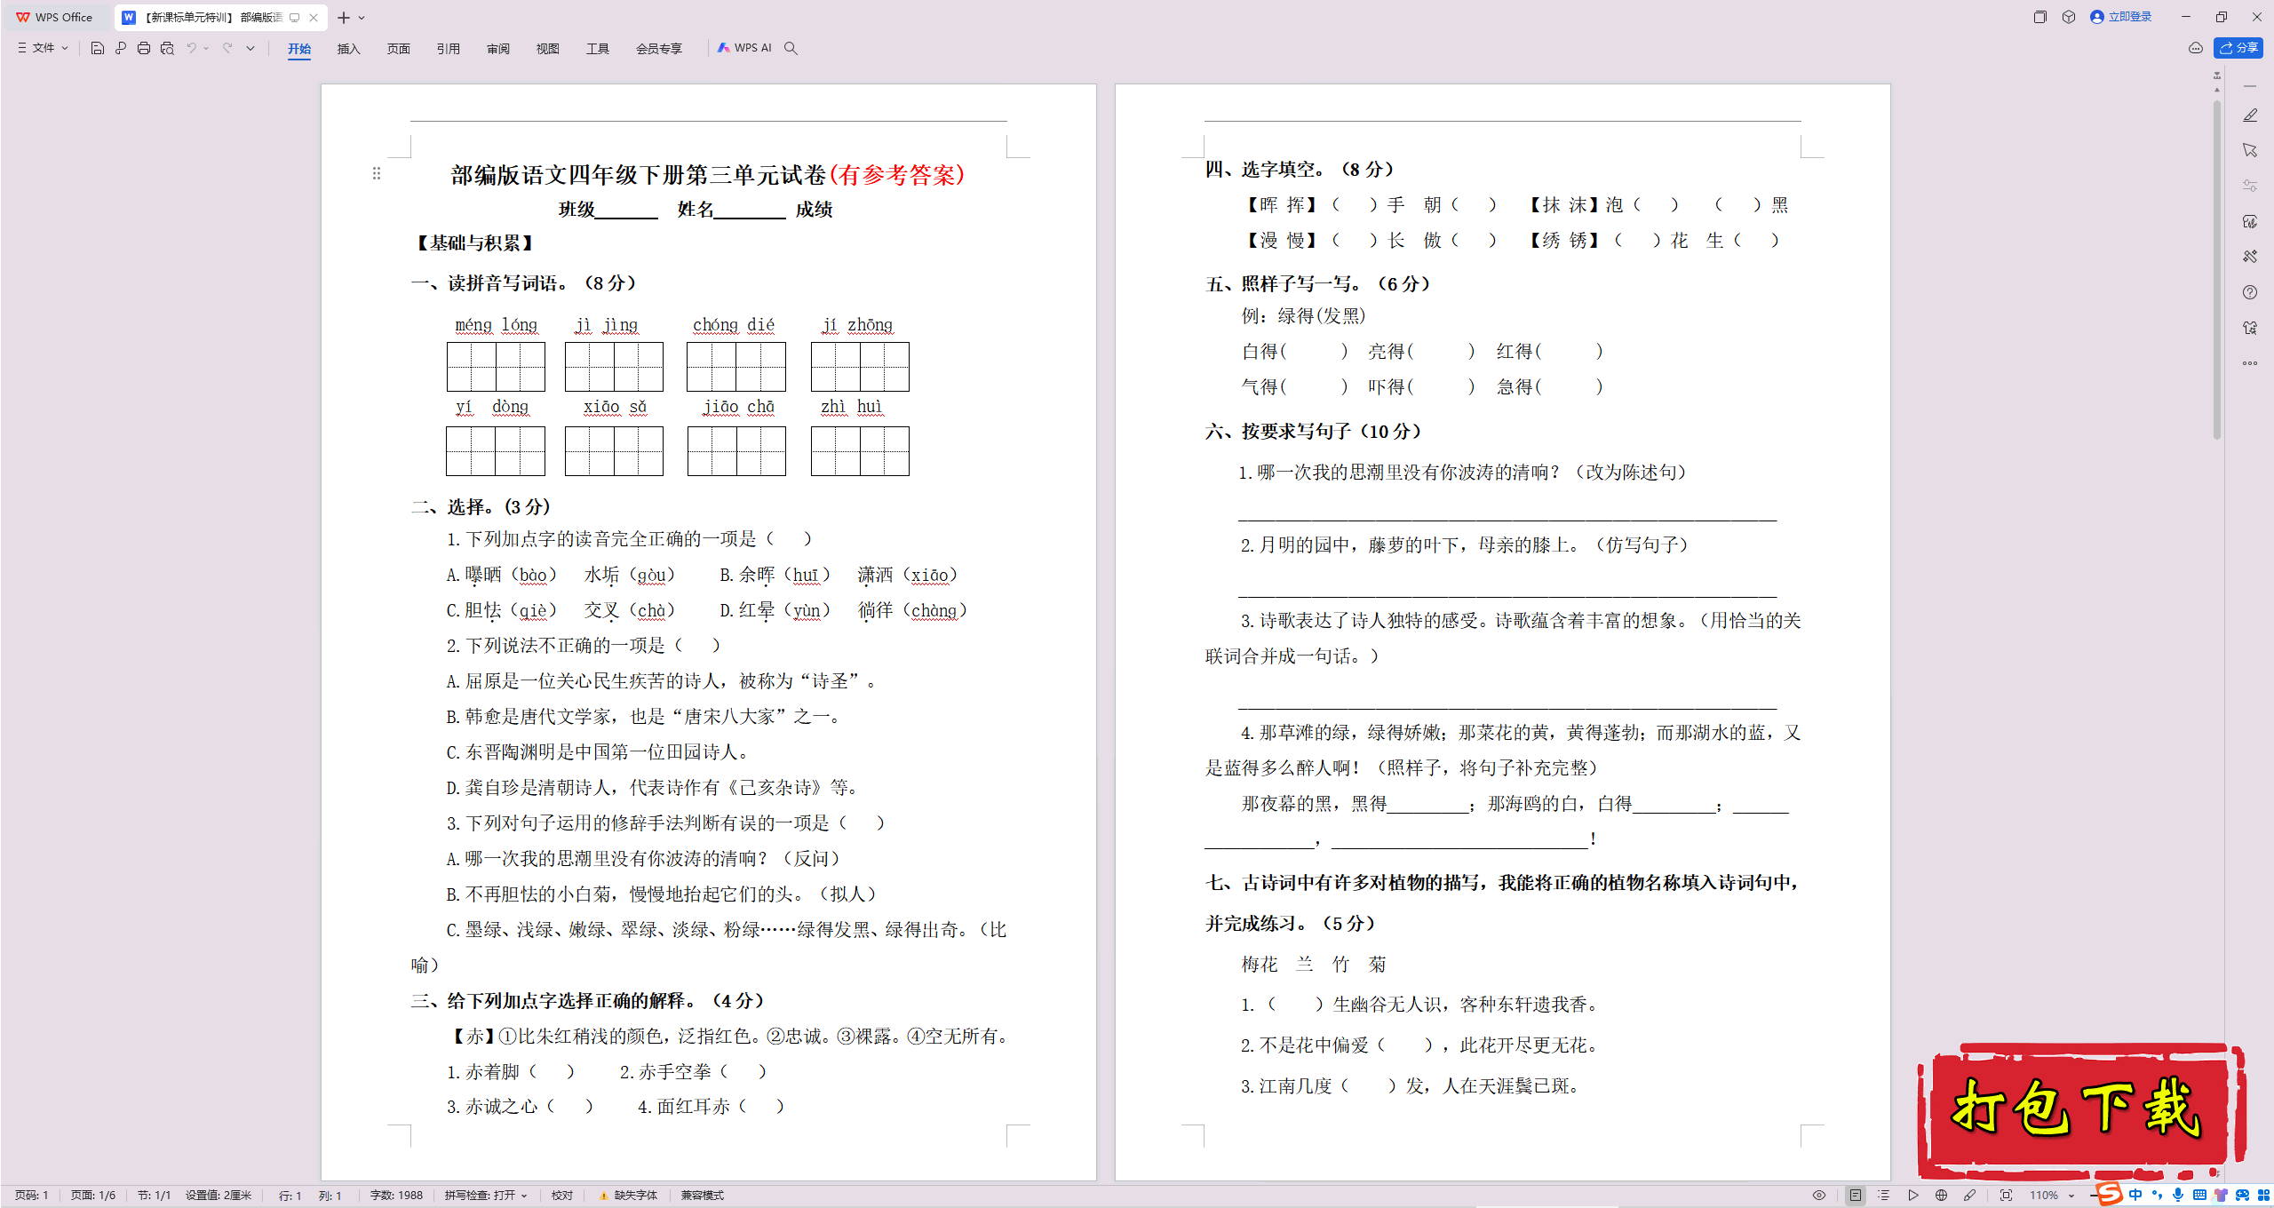Click the Undo arrow icon

pyautogui.click(x=191, y=48)
